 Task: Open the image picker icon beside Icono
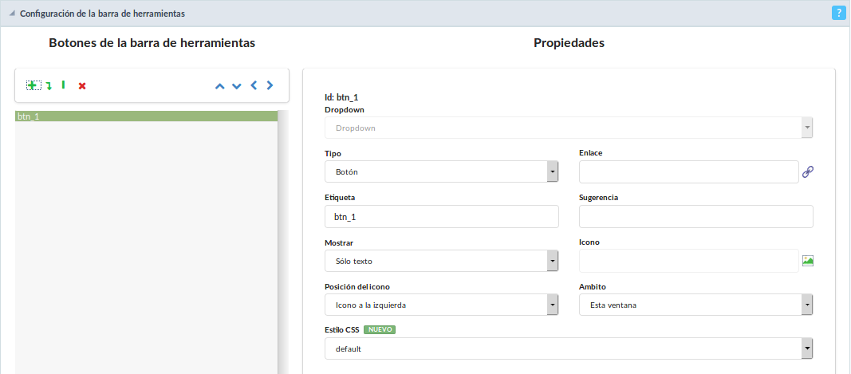click(x=808, y=261)
